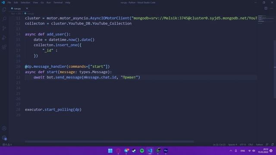Click empty line 25 in the editor
The image size is (276, 155).
click(141, 93)
